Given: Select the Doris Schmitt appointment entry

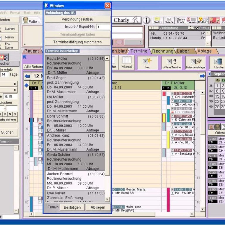Looking at the screenshot, I should click(x=75, y=123).
